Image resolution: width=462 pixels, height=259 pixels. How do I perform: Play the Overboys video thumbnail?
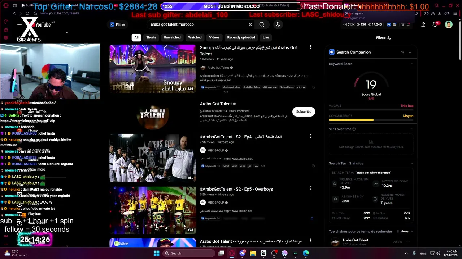tap(153, 210)
